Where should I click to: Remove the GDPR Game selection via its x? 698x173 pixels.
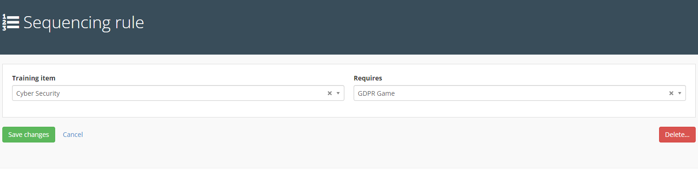671,93
